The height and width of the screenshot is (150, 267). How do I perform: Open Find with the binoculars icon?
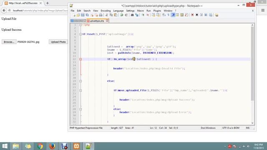pos(132,15)
